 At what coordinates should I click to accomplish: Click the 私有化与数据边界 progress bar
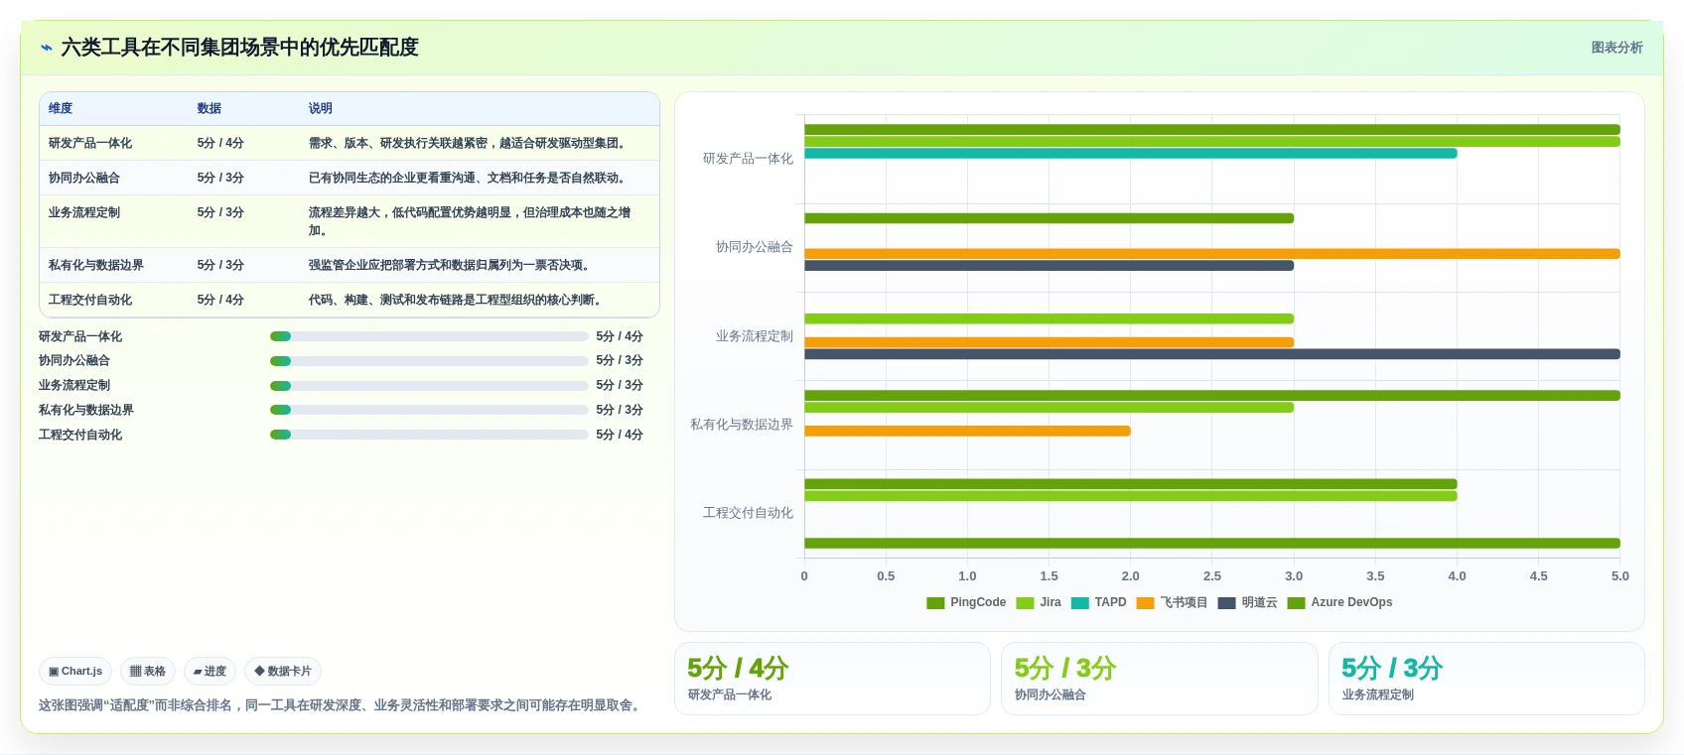pos(429,410)
